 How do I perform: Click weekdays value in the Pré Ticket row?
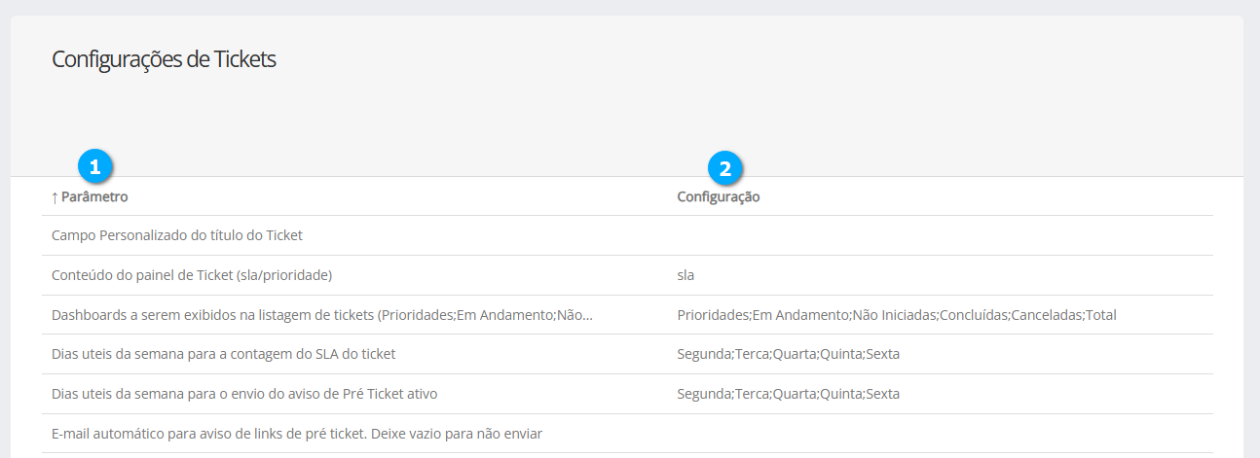788,394
